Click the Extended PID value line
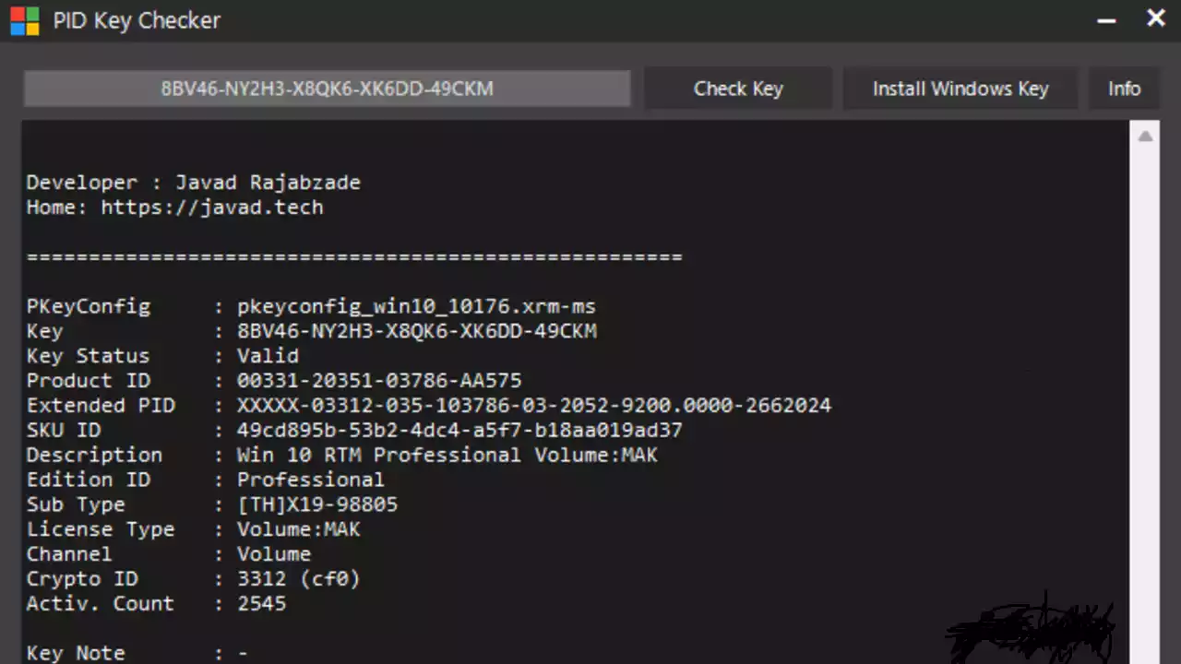Screen dimensions: 1181x664 click(x=534, y=406)
